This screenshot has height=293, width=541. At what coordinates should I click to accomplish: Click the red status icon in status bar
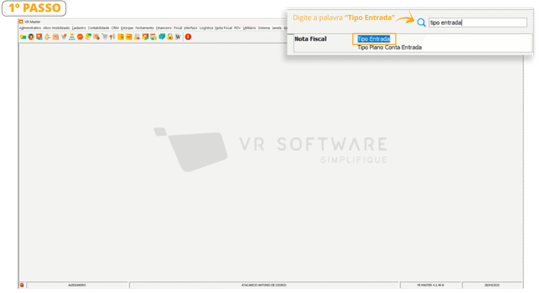click(x=22, y=285)
